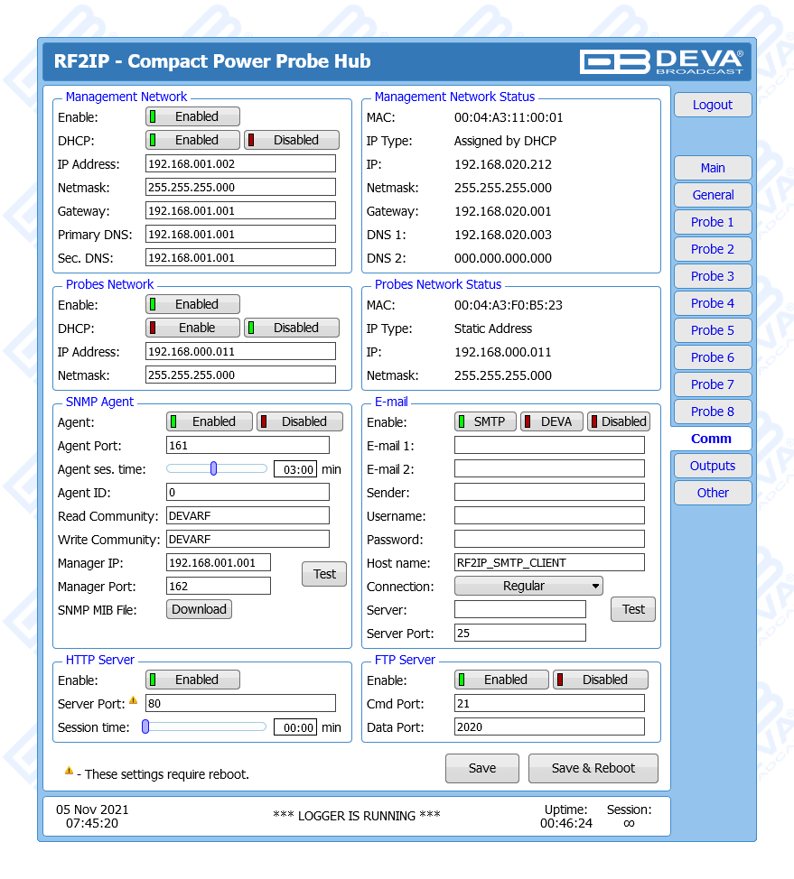794x879 pixels.
Task: Open the Connection type dropdown
Action: click(528, 586)
